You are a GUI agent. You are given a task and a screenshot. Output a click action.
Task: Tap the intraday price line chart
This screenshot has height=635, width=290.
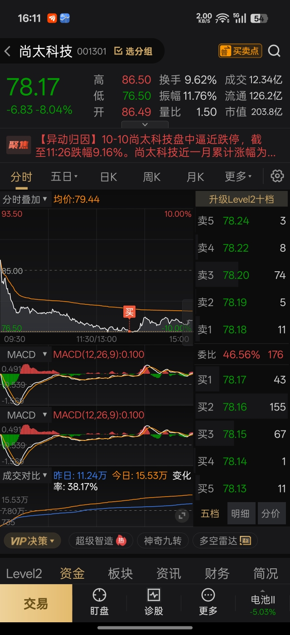[x=97, y=271]
